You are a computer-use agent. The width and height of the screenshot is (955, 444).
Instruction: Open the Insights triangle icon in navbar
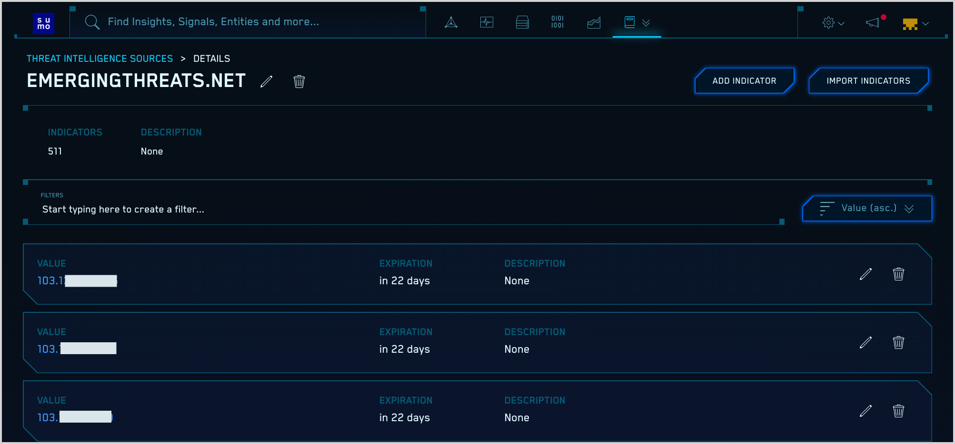point(451,22)
